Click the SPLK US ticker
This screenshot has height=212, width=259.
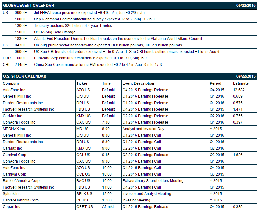pos(84,194)
